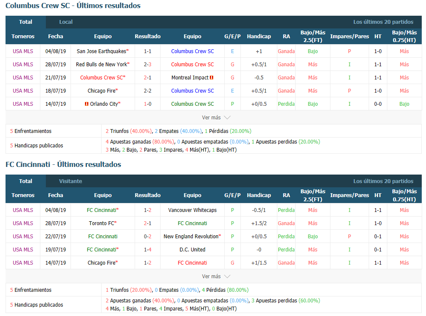Image resolution: width=426 pixels, height=316 pixels.
Task: Open the 1-2 result versus Vancouver Whitecaps
Action: click(x=147, y=210)
